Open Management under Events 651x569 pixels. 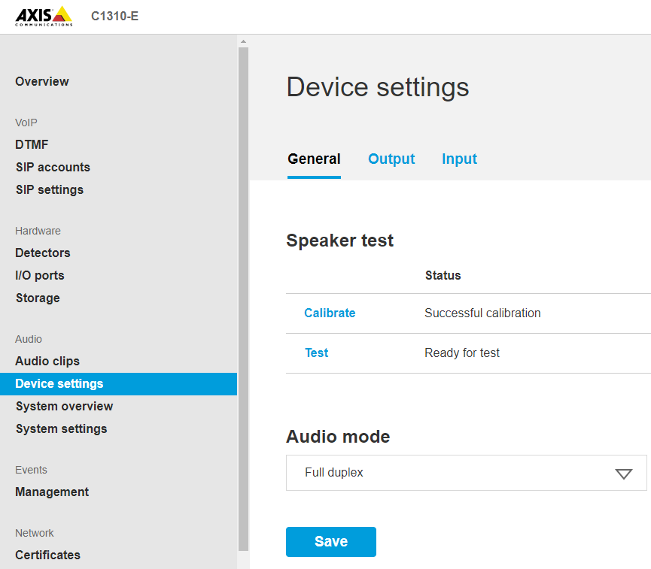click(x=51, y=492)
